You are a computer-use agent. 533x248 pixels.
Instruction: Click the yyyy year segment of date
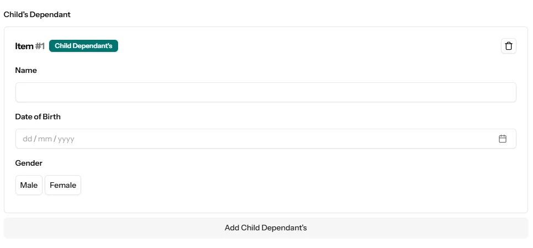(x=66, y=139)
